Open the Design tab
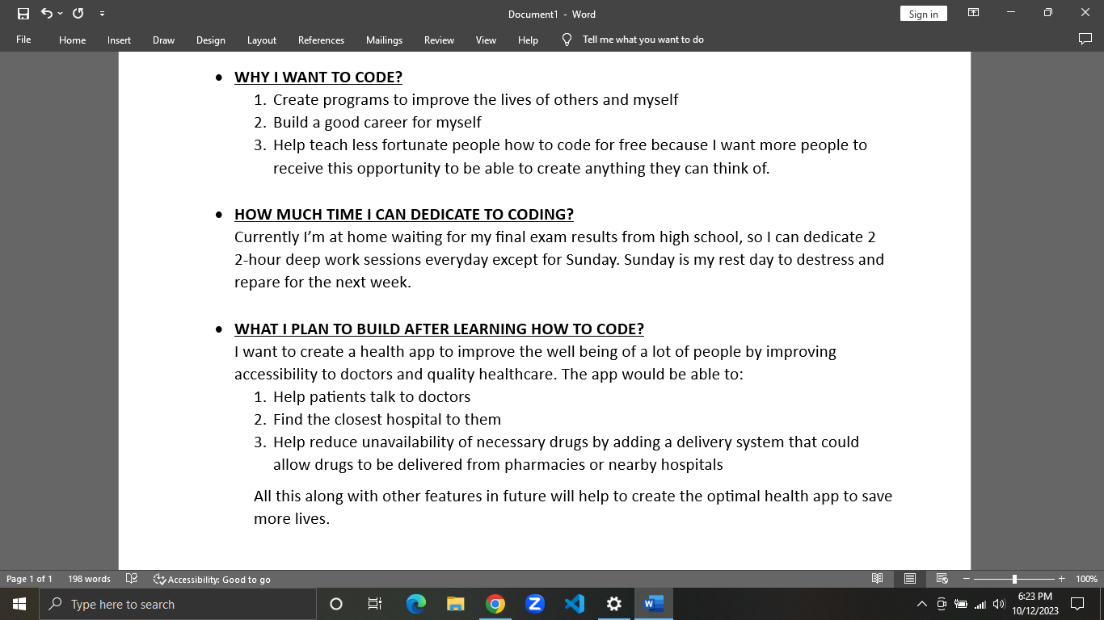This screenshot has width=1104, height=620. coord(210,40)
